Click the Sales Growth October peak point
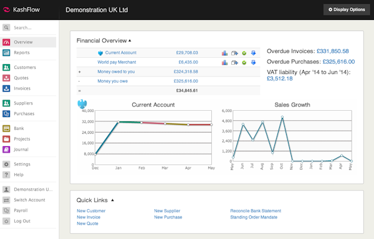Viewport: 374px width, 239px height. (x=282, y=117)
